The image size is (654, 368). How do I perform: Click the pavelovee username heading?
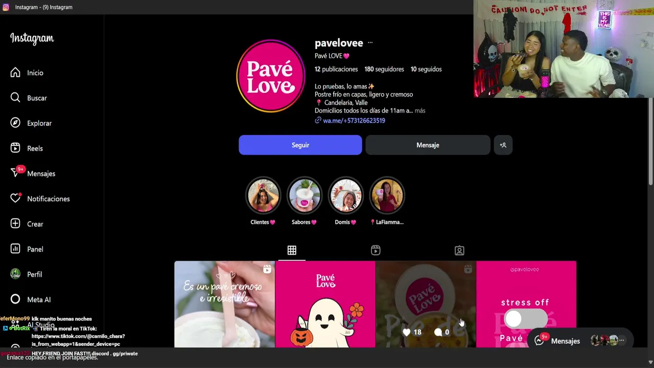click(x=339, y=43)
